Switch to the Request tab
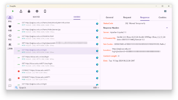 coord(127,17)
